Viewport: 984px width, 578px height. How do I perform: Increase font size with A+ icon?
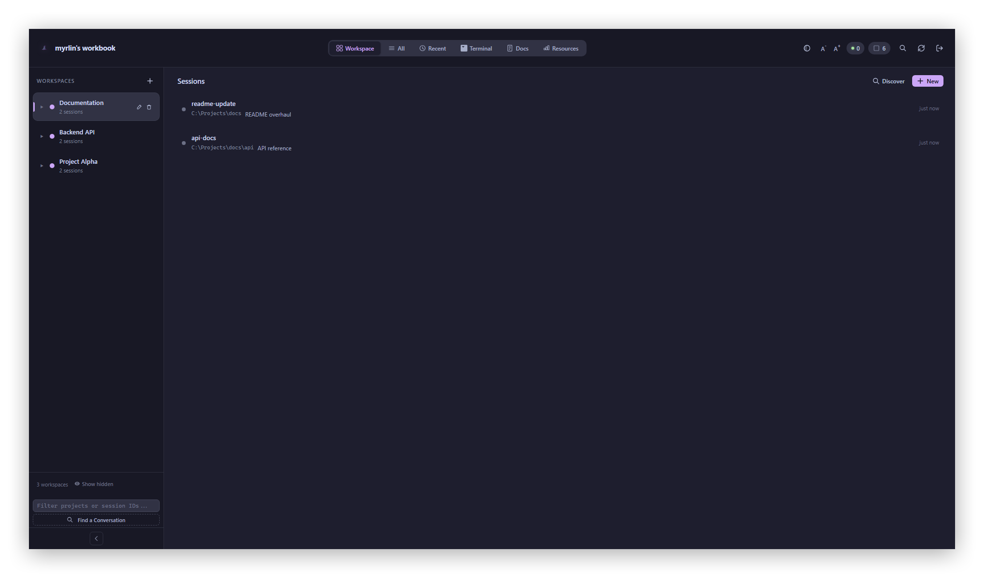tap(837, 48)
